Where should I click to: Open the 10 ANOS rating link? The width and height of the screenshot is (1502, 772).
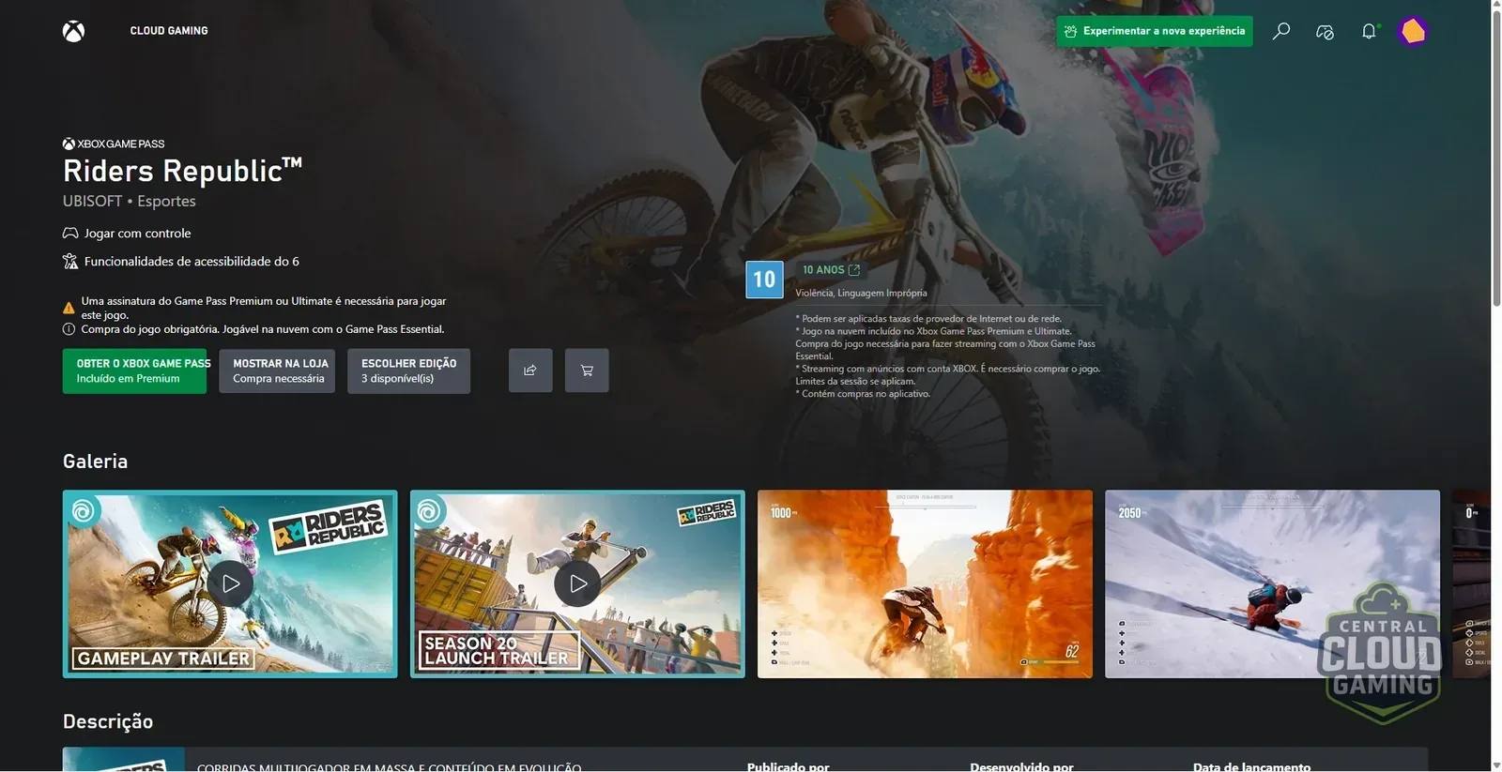pos(831,270)
